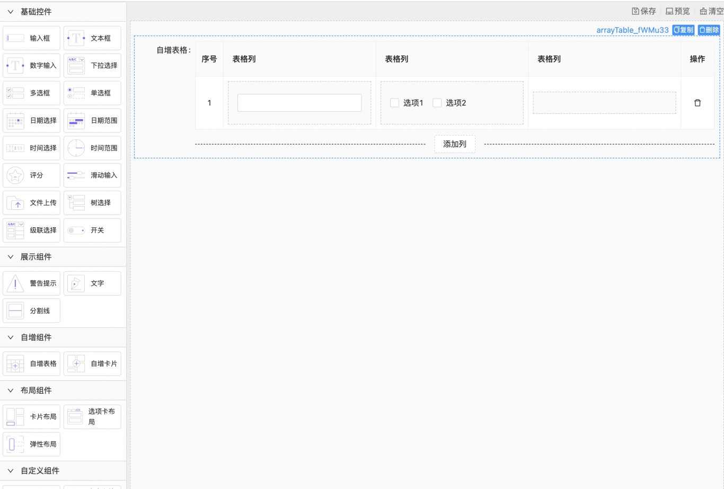Check the 选项1 checkbox

coord(394,103)
